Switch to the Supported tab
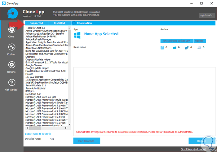This screenshot has height=152, width=217. (37, 23)
